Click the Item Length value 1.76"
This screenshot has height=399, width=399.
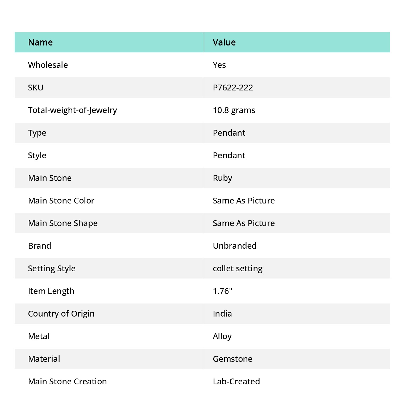click(222, 291)
